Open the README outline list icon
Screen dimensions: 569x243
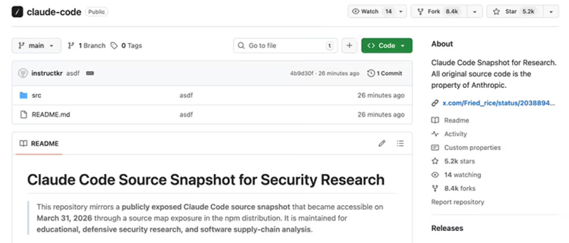point(400,144)
